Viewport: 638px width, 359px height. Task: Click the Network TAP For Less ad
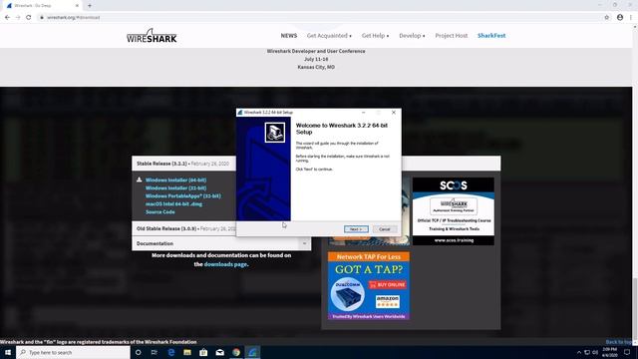(369, 285)
